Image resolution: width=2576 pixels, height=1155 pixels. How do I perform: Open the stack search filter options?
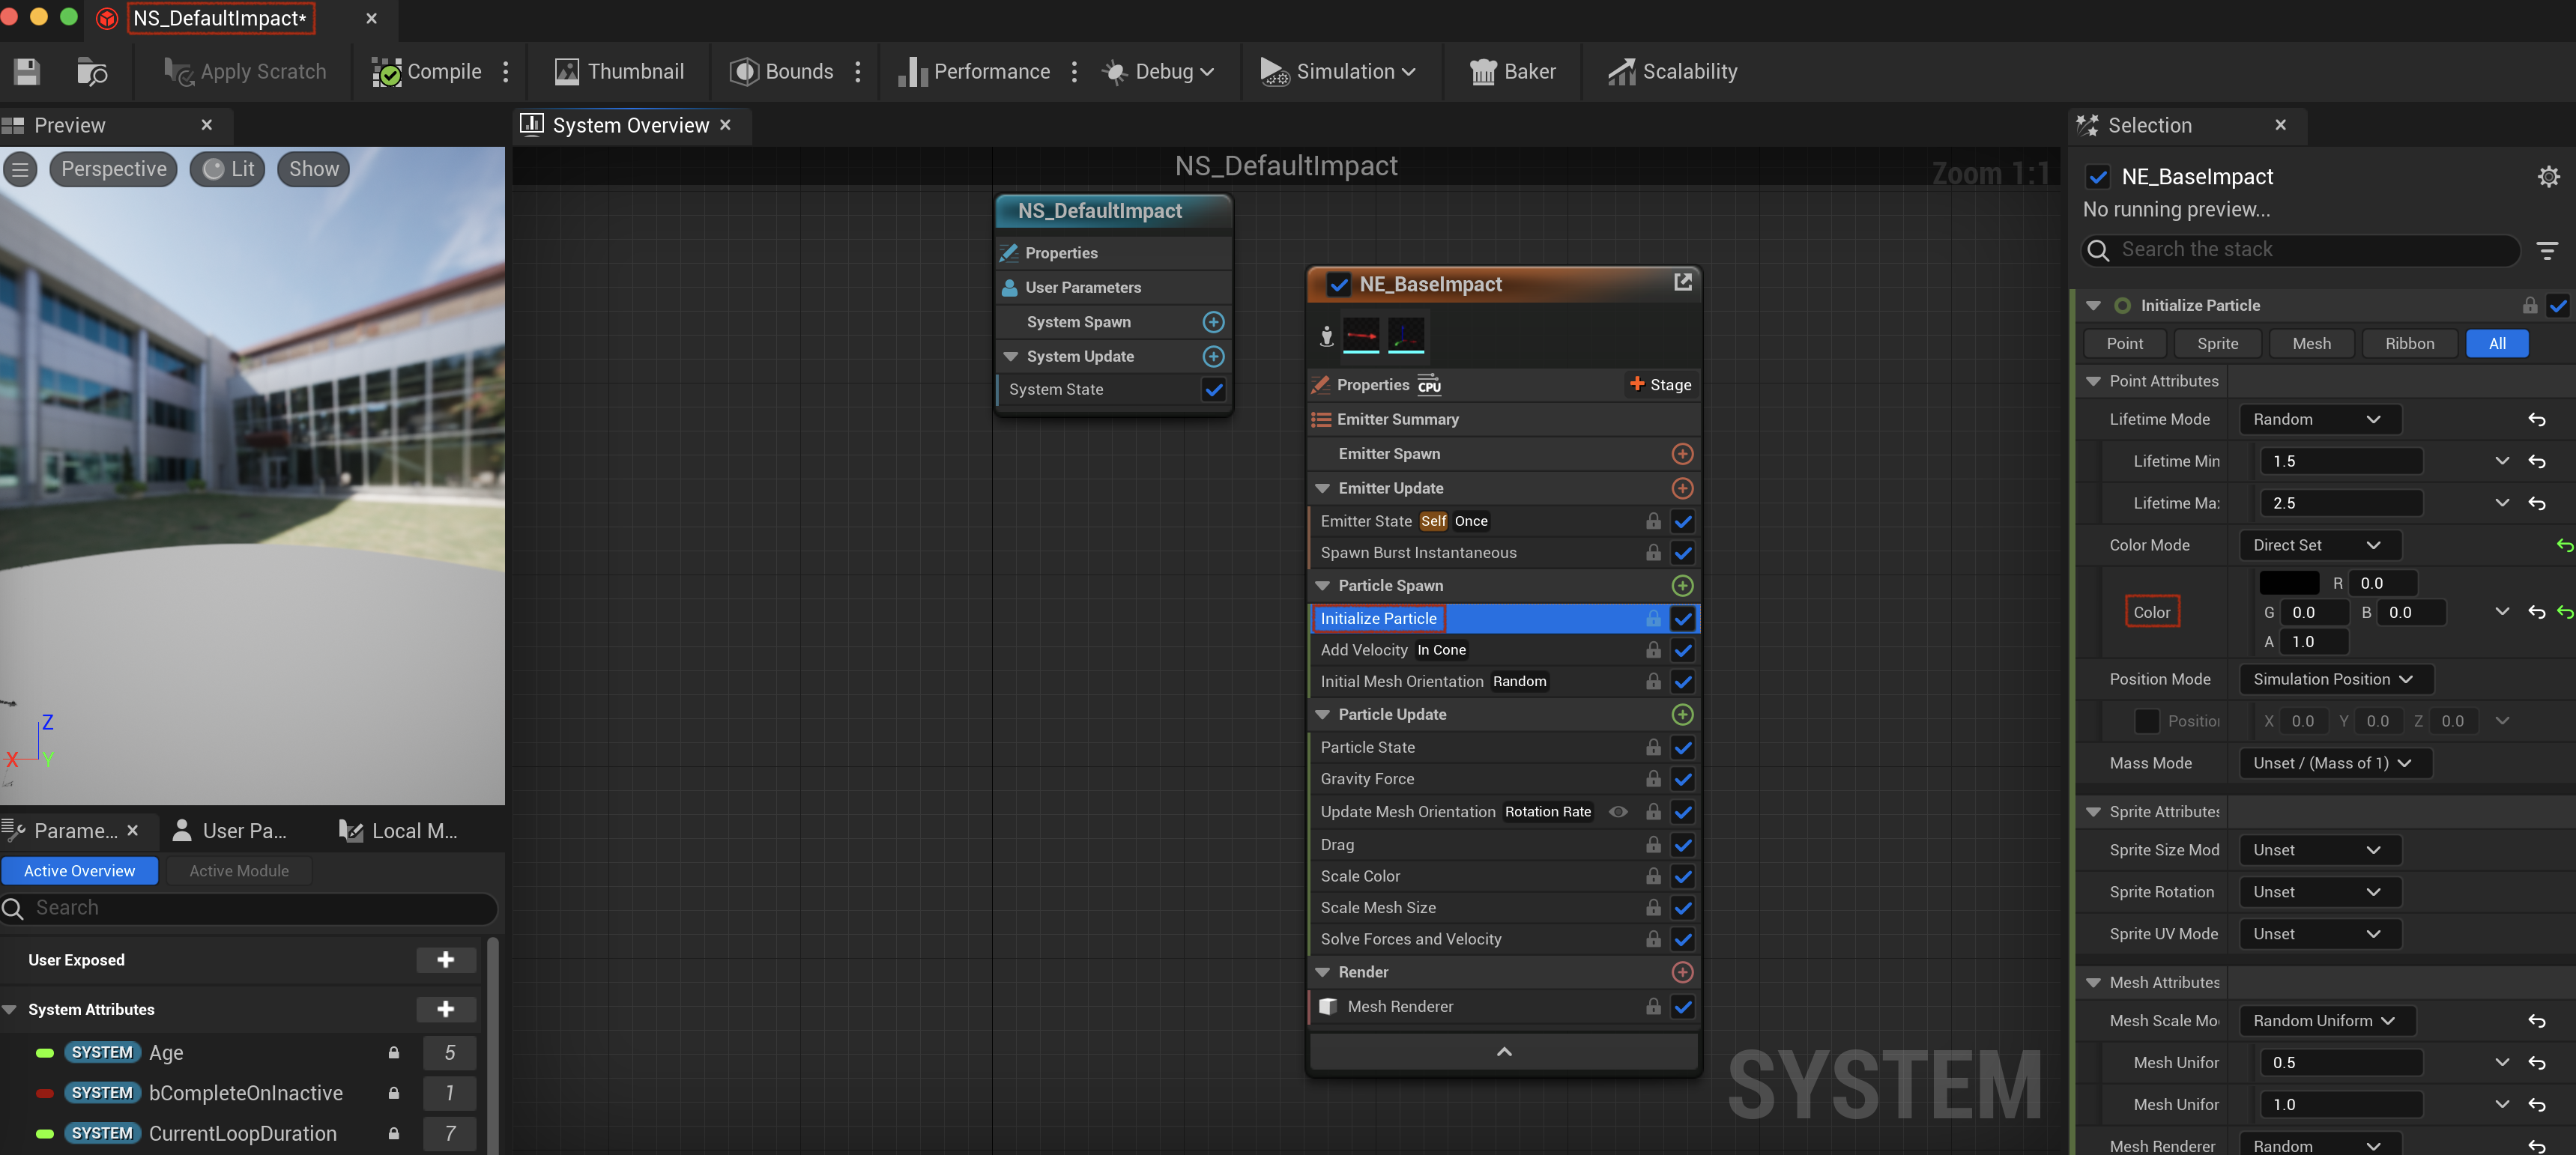[x=2547, y=250]
